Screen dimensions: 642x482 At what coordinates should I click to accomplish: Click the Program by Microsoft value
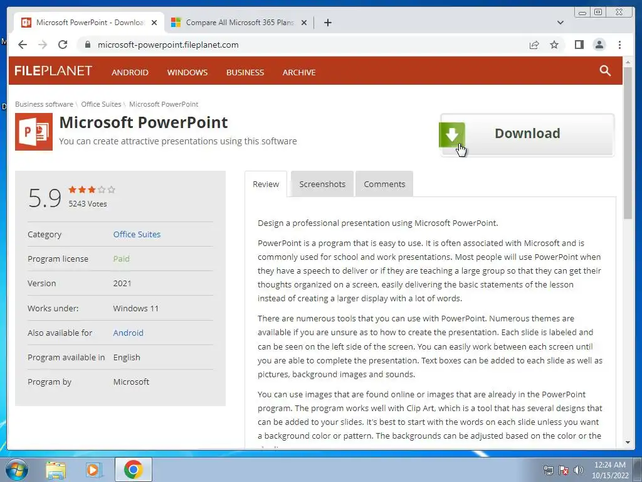tap(131, 382)
